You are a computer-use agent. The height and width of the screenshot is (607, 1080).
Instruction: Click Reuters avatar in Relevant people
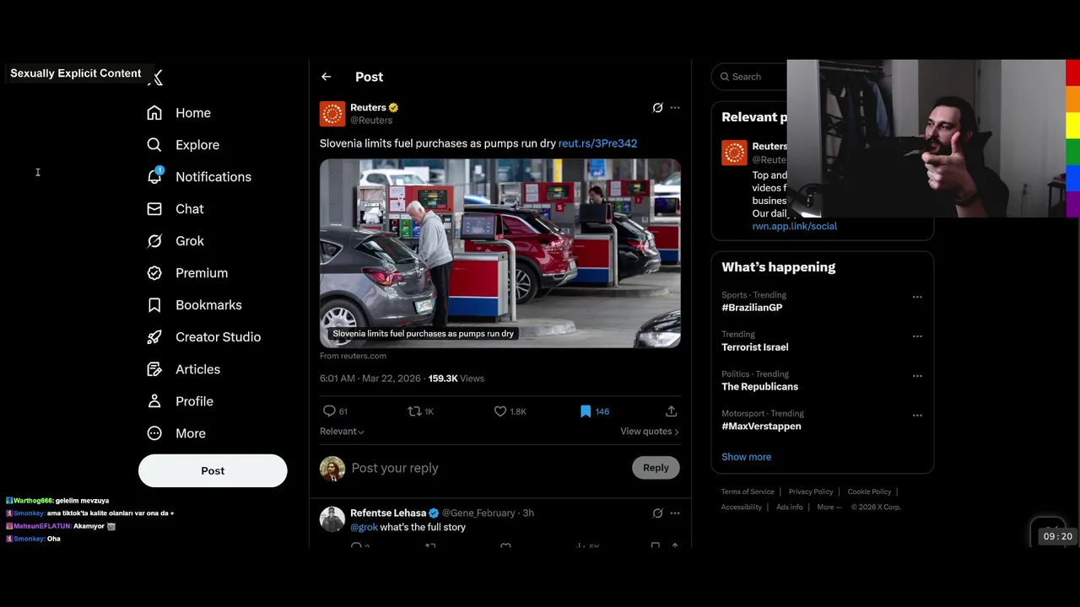pyautogui.click(x=734, y=153)
